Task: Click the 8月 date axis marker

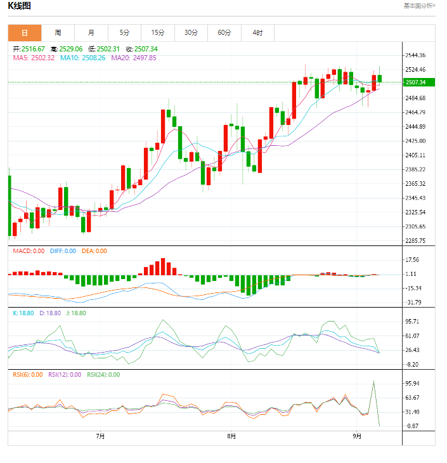Action: (x=231, y=436)
